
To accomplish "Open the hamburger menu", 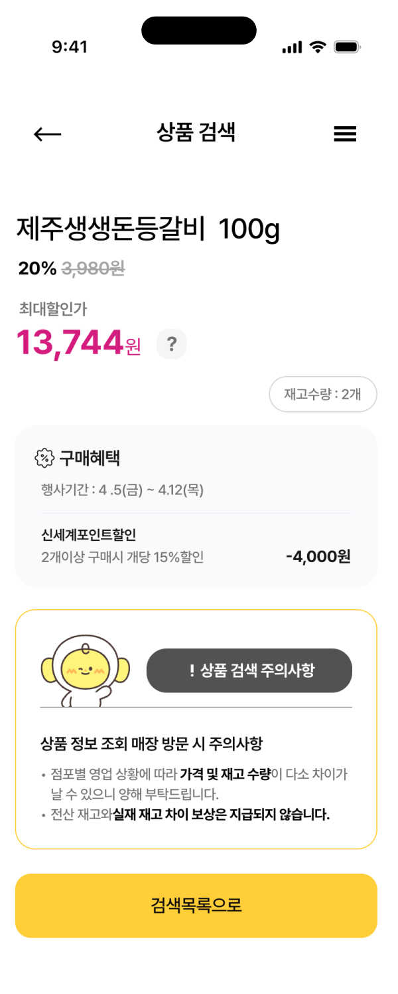I will pos(345,134).
